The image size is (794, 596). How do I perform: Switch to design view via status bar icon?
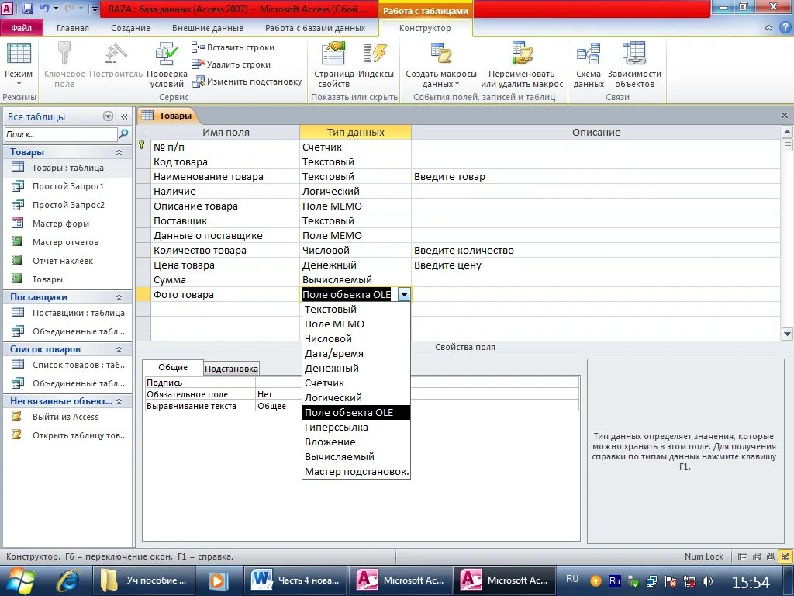point(785,556)
